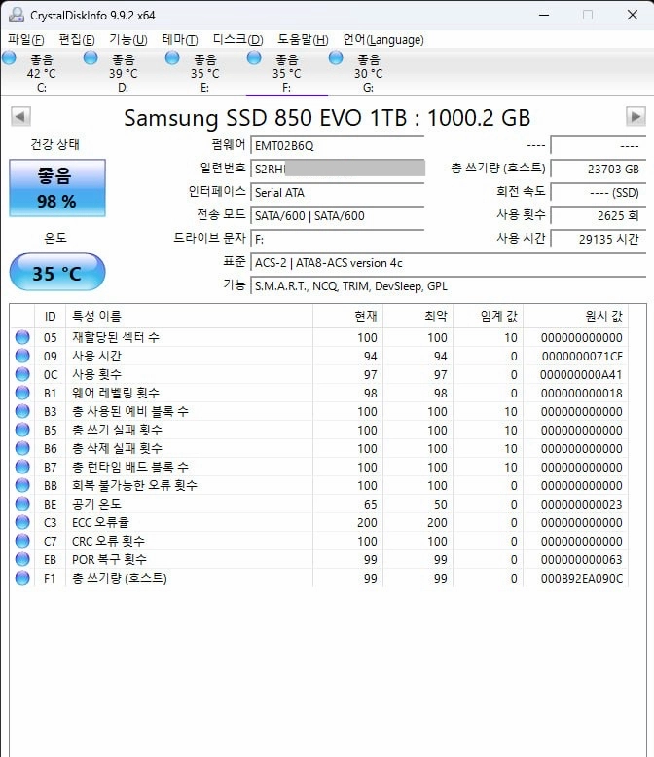Image resolution: width=654 pixels, height=757 pixels.
Task: Click the blue status orb for drive D:
Action: 91,57
